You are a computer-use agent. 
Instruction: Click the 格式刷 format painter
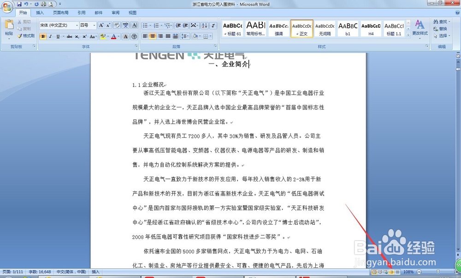pyautogui.click(x=26, y=36)
